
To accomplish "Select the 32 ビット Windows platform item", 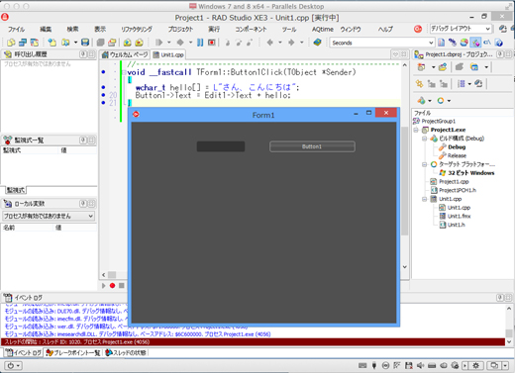I will 471,173.
